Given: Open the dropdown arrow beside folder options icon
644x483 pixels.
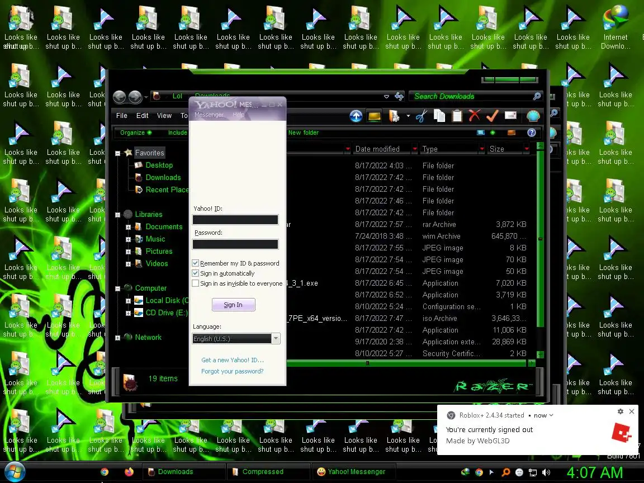Looking at the screenshot, I should (x=408, y=116).
